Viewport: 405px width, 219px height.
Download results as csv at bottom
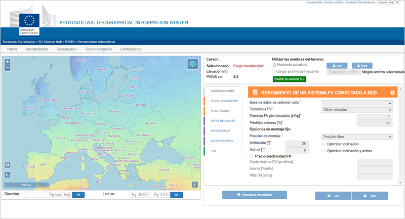point(333,196)
